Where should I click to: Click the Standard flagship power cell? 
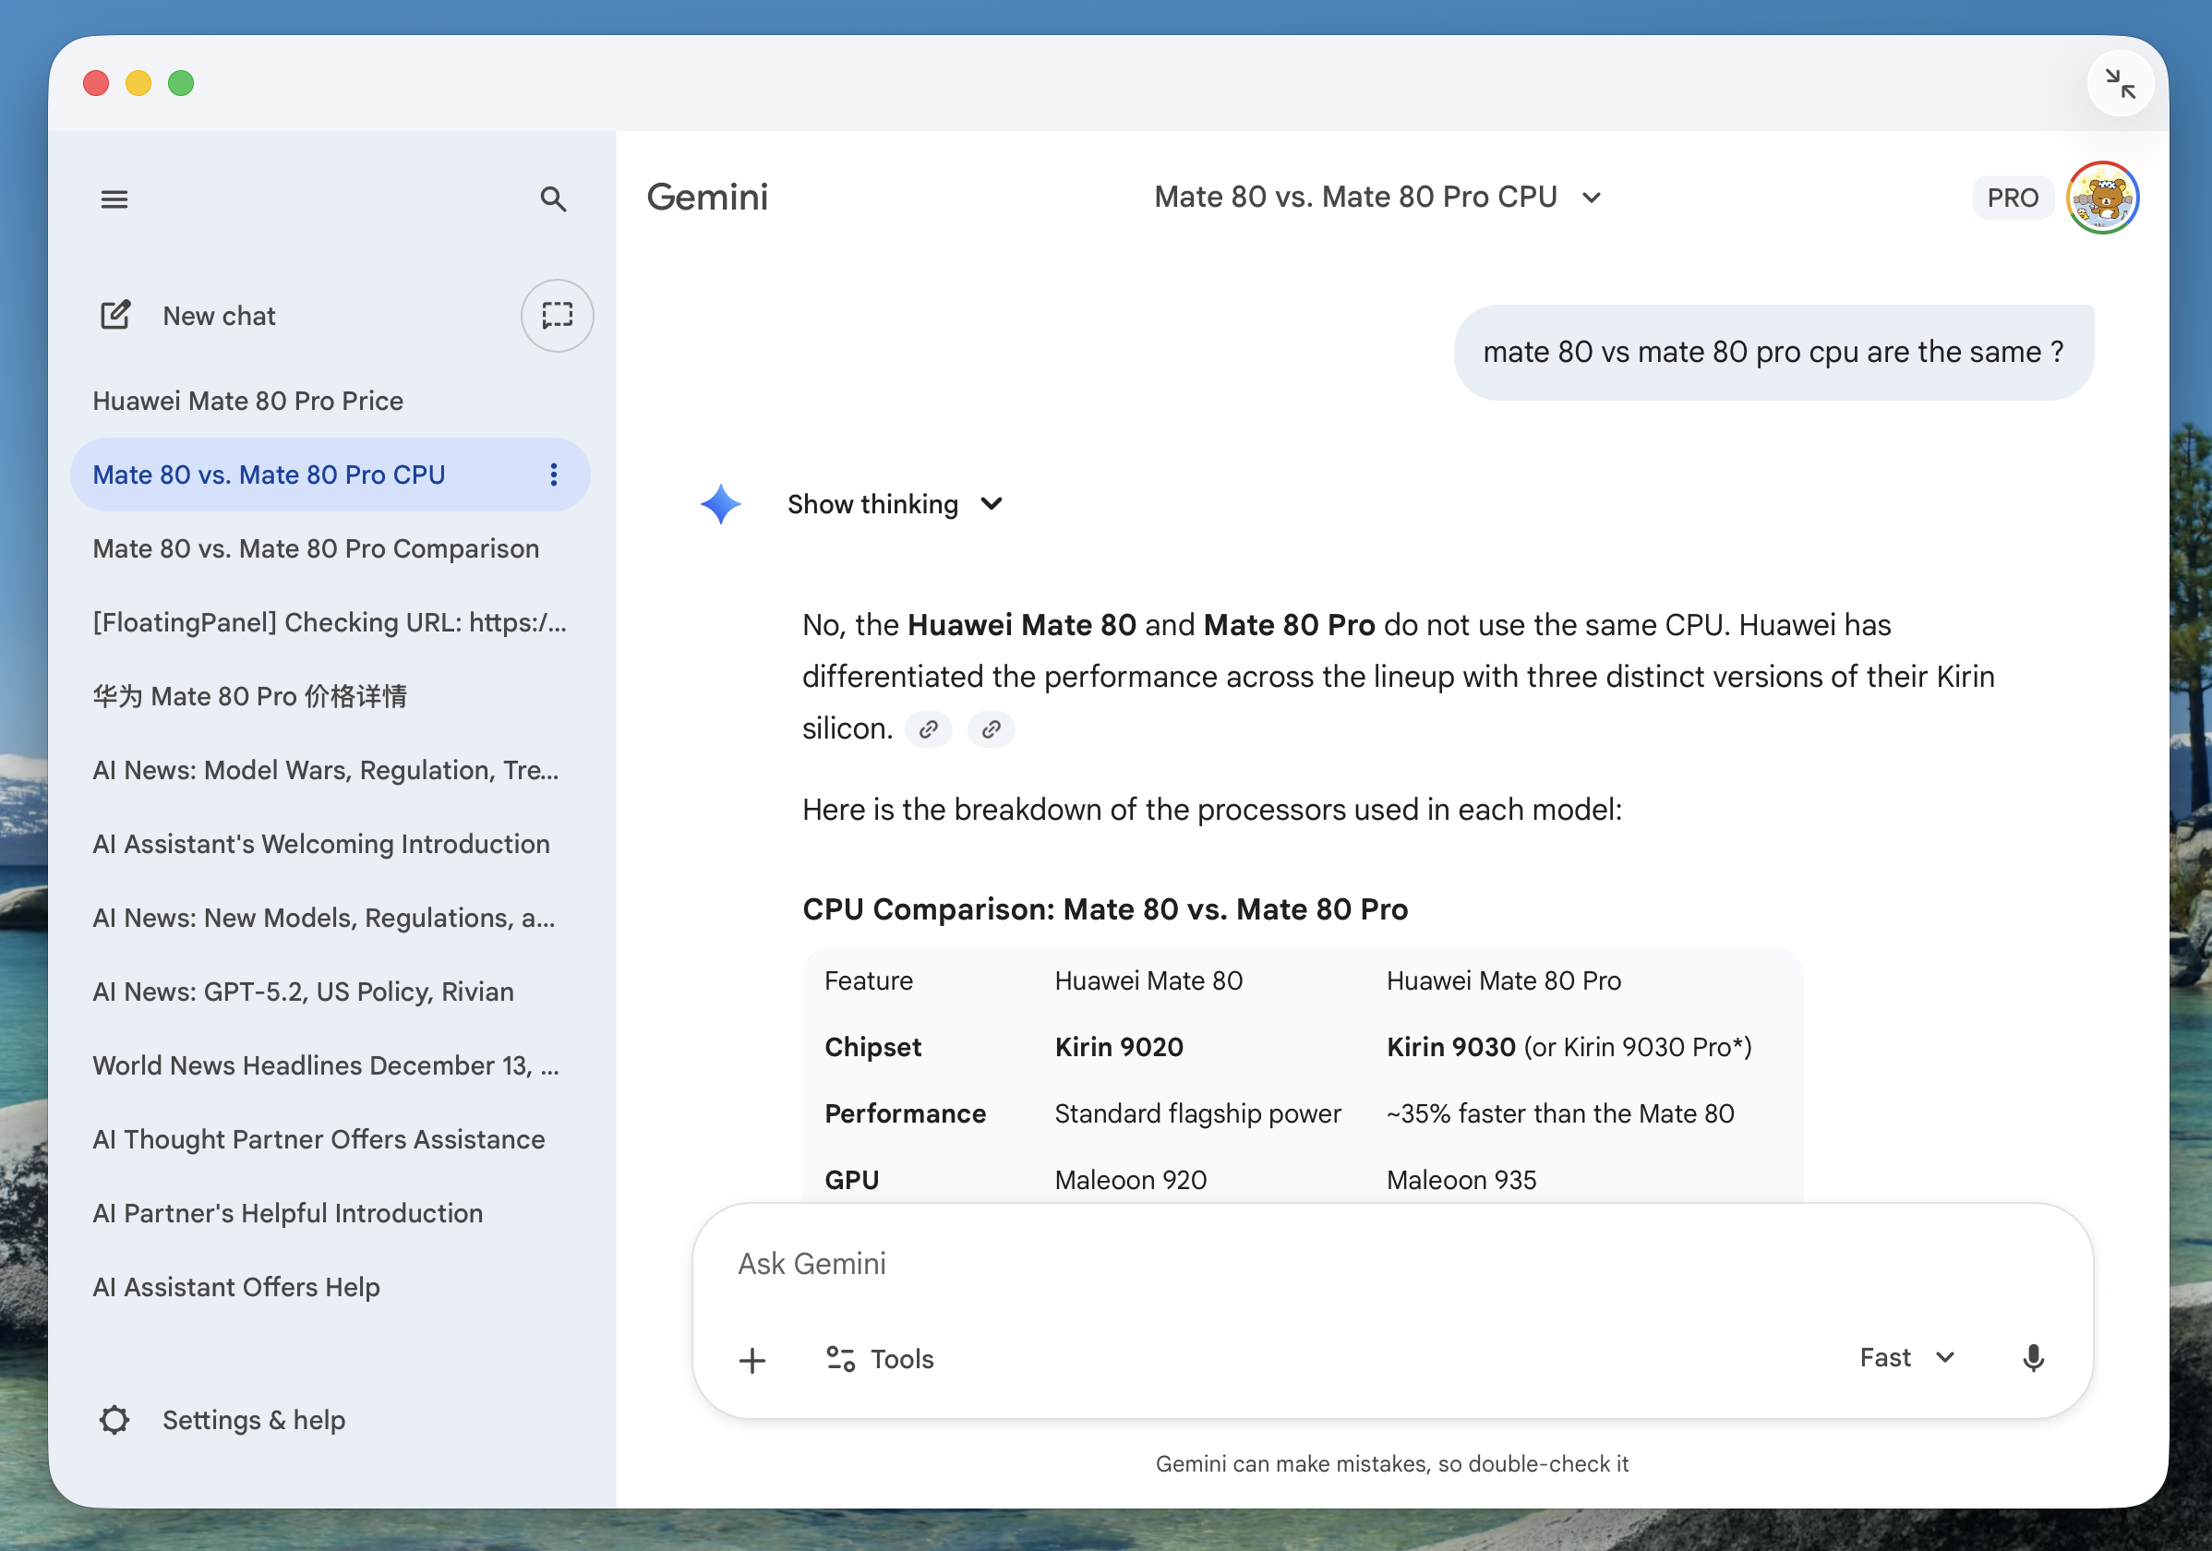(x=1197, y=1113)
